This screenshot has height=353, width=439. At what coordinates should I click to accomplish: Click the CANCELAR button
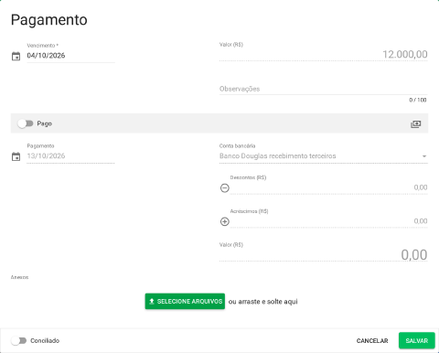click(372, 341)
